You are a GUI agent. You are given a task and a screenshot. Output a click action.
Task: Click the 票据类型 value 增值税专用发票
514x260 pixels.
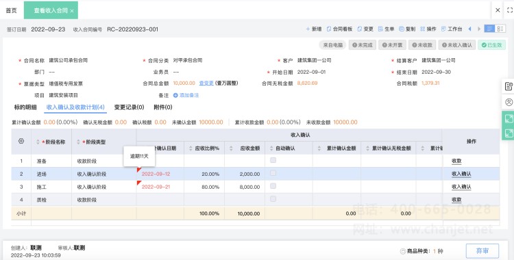[x=66, y=84]
